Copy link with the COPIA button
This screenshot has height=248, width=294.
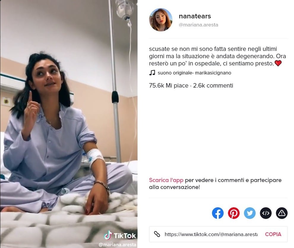(x=273, y=234)
